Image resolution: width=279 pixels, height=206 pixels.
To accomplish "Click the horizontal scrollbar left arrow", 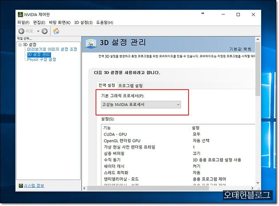I will point(84,188).
